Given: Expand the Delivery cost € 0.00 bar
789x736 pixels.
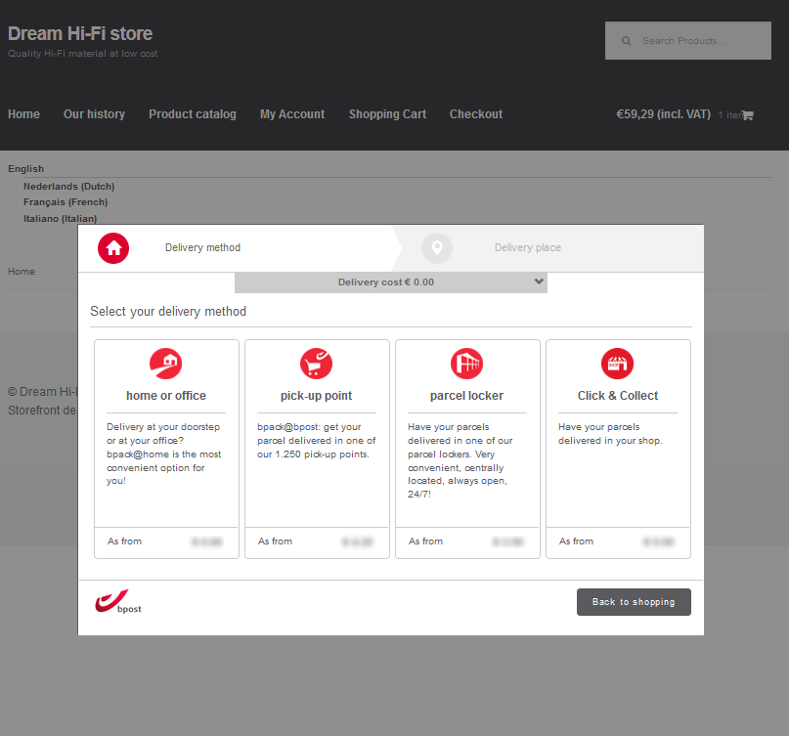Looking at the screenshot, I should (386, 282).
